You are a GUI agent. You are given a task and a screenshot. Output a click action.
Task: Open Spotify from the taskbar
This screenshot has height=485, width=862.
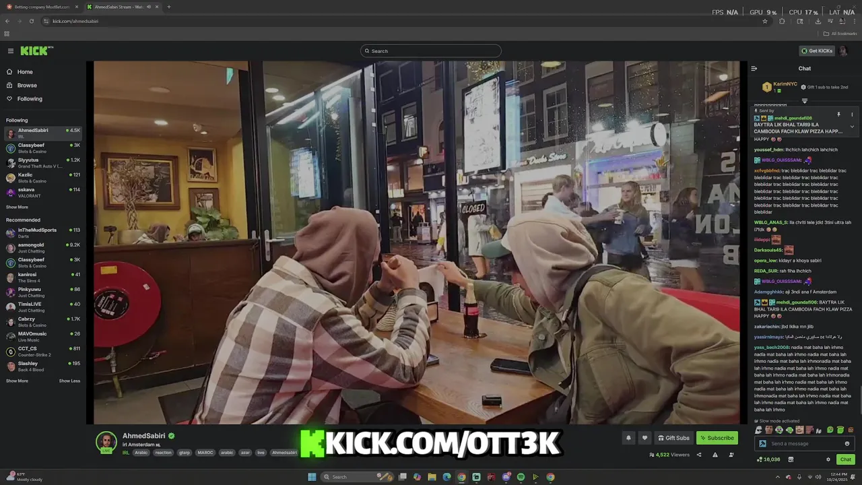point(521,477)
